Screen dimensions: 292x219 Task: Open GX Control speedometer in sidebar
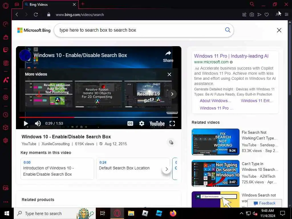click(x=6, y=24)
